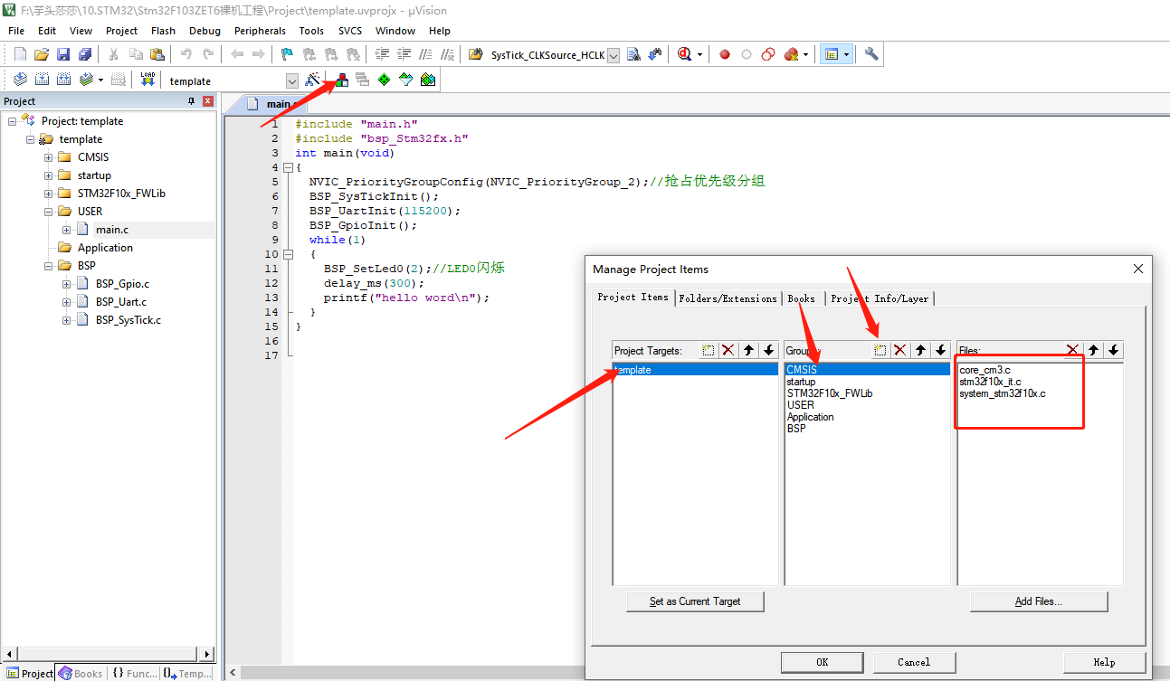Click the Set as Current Target button
Screen dimensions: 1170x681
(695, 601)
